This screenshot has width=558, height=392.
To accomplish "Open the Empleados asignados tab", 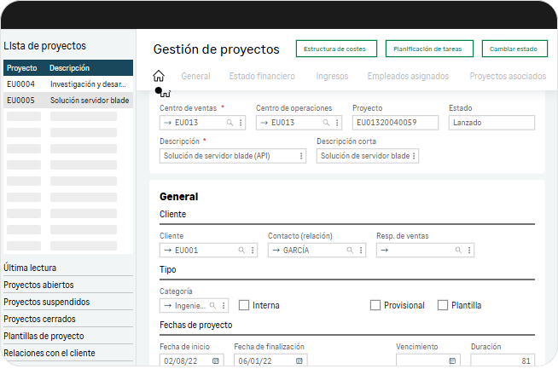I will 408,76.
